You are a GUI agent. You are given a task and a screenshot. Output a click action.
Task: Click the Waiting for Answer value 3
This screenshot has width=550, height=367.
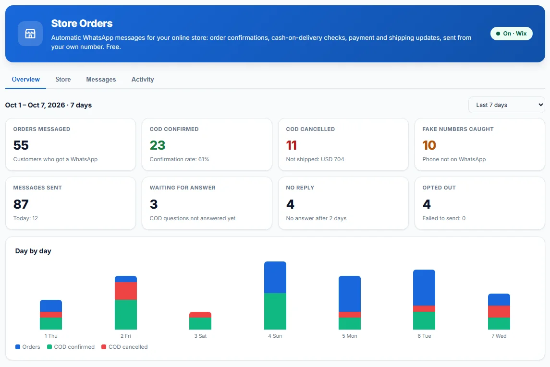pos(154,204)
